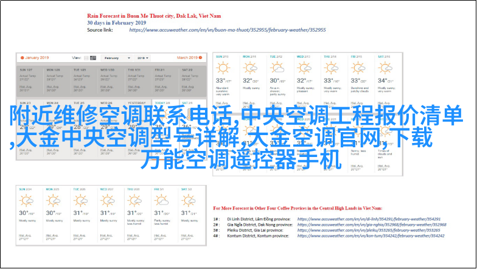Click the sunny icon for SUN 2/10
Viewport: 477px width, 269px height.
pos(223,68)
